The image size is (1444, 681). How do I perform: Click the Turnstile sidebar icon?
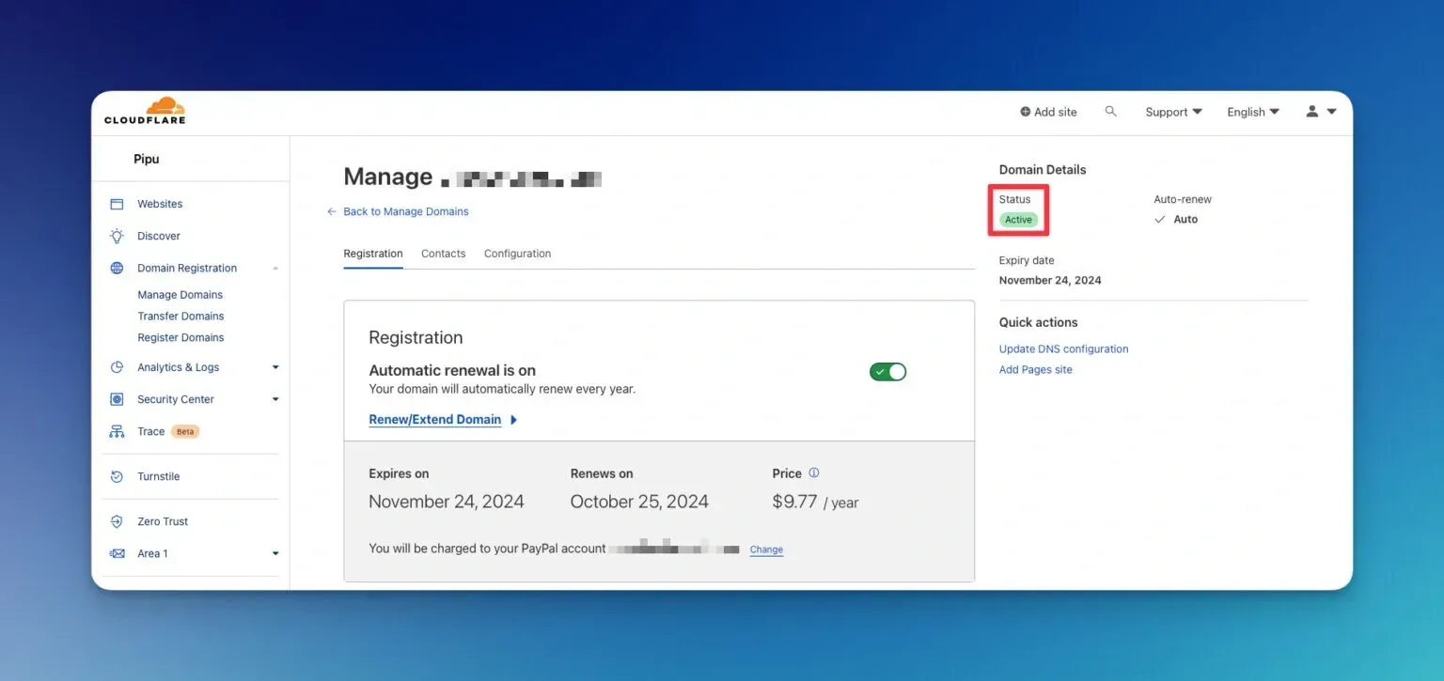click(117, 476)
